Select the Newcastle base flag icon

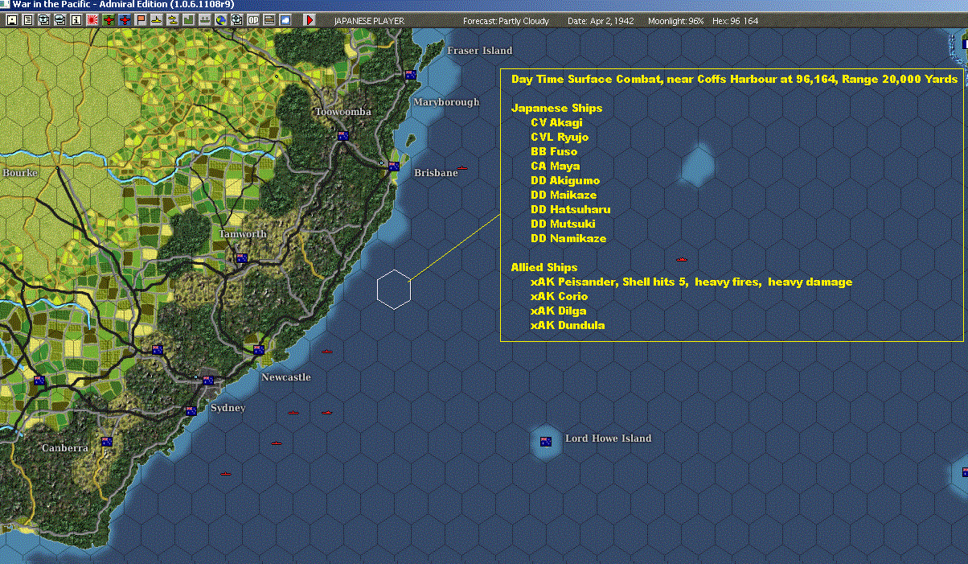click(x=259, y=350)
